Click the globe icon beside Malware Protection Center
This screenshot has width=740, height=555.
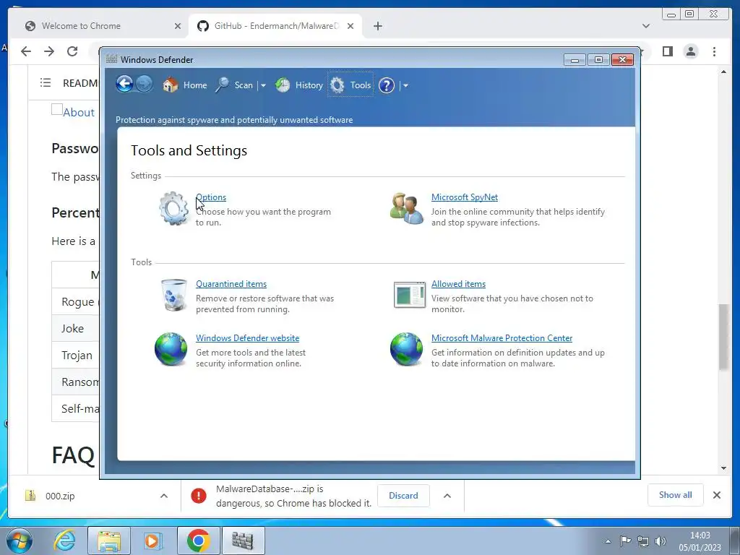[x=406, y=349]
